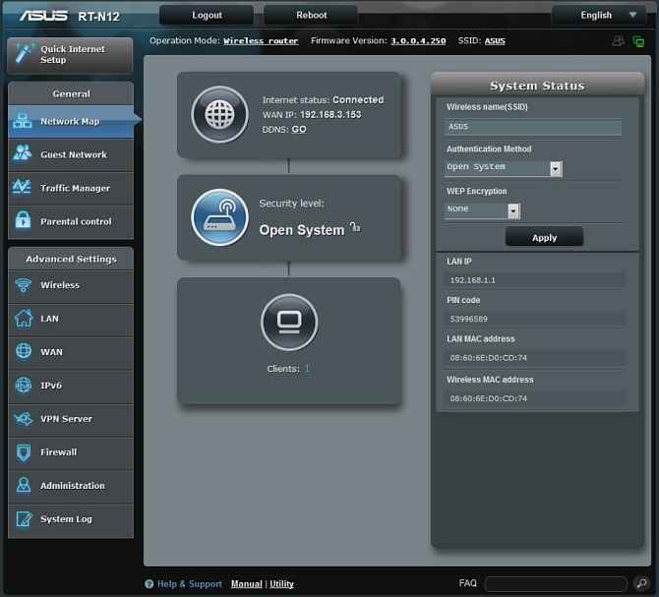Image resolution: width=659 pixels, height=597 pixels.
Task: Click the Open System security level text
Action: (x=302, y=230)
